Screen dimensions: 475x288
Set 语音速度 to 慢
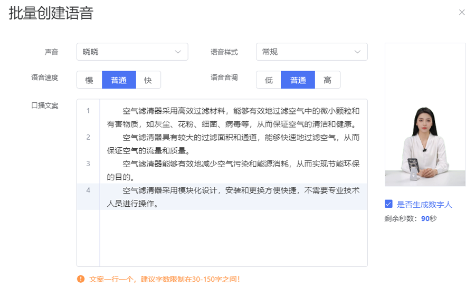click(89, 80)
